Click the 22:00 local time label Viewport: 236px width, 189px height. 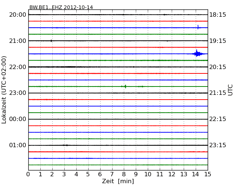[18, 67]
